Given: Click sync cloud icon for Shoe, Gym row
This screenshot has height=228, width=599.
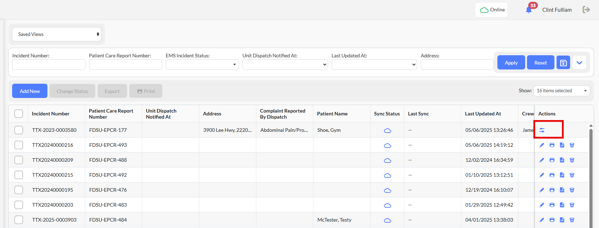Looking at the screenshot, I should click(x=387, y=130).
